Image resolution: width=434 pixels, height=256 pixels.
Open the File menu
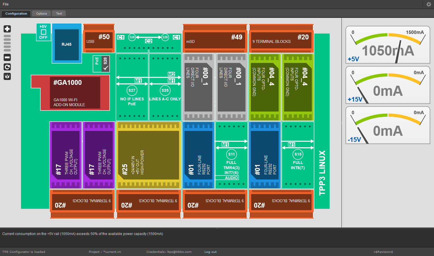(x=6, y=4)
